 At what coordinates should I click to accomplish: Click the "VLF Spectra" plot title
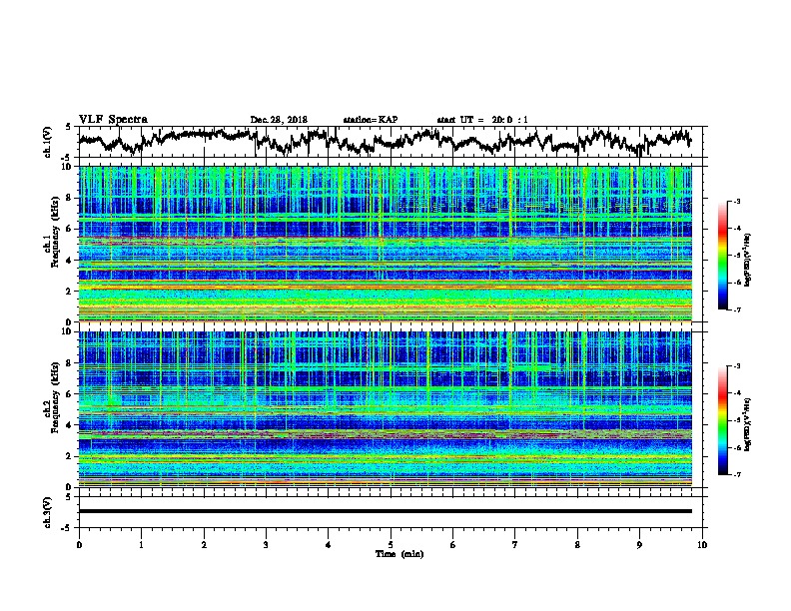113,119
